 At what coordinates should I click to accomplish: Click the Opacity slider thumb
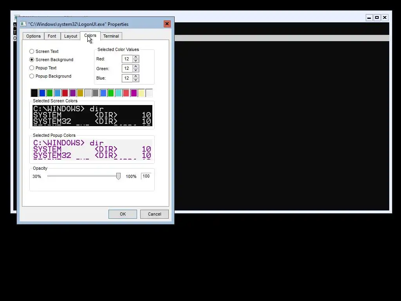pyautogui.click(x=118, y=176)
